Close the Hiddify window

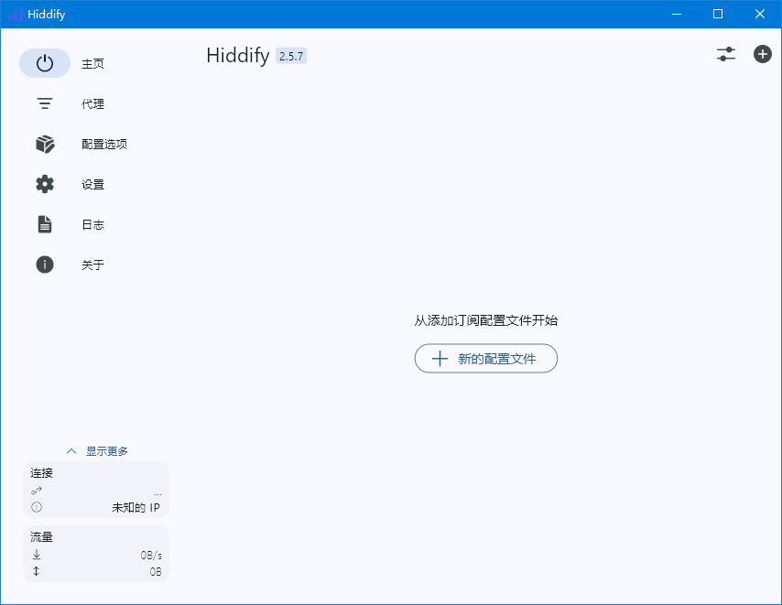pos(759,14)
